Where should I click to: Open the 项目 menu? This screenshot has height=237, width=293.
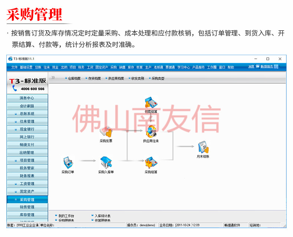(72, 67)
